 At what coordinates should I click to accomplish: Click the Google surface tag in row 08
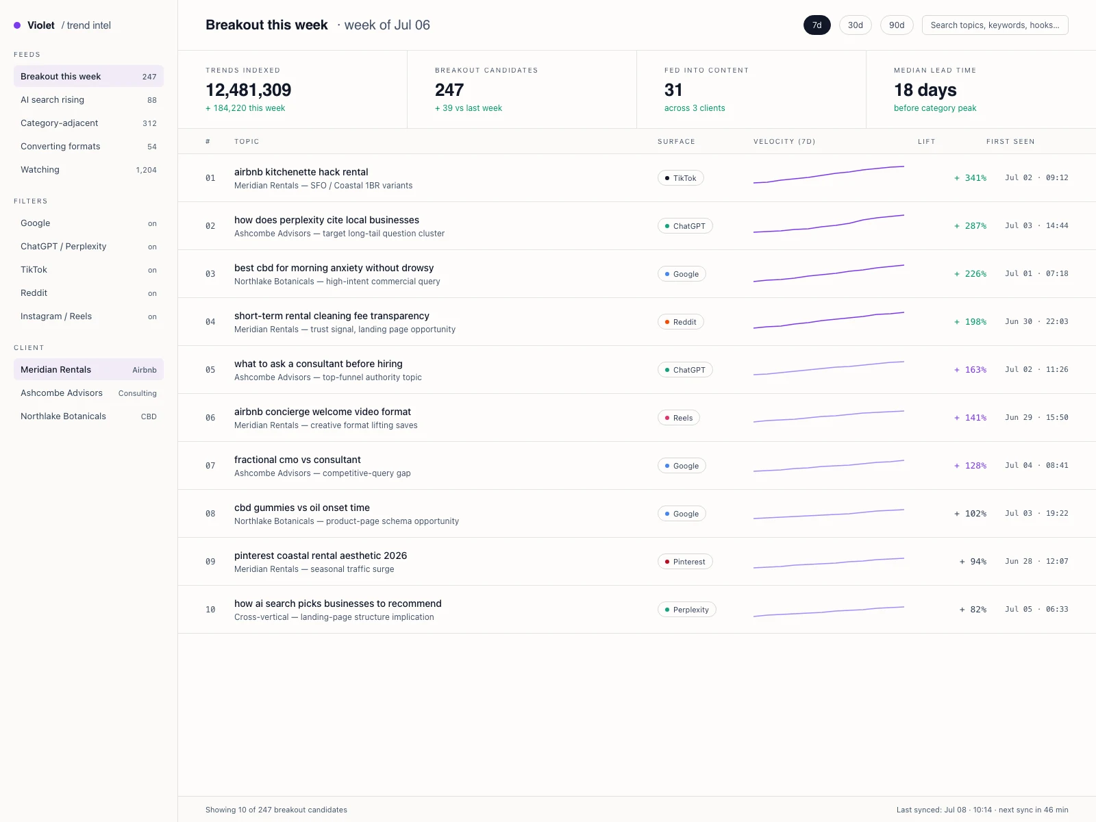[682, 514]
